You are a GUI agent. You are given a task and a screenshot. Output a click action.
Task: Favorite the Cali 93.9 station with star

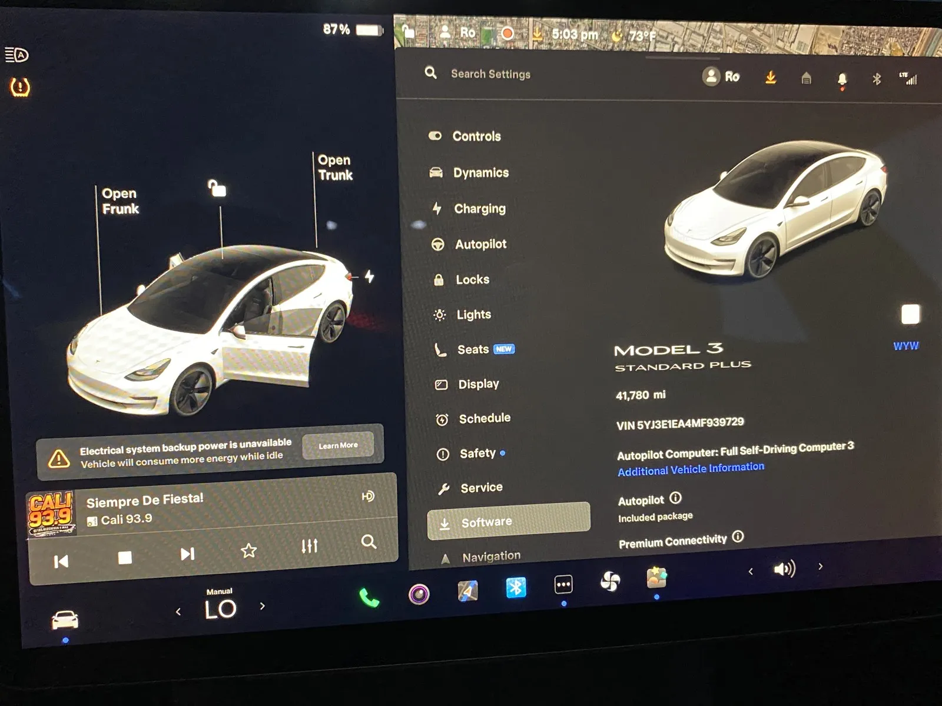pos(249,551)
